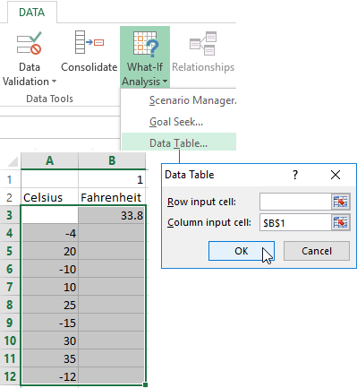Click the Relationships icon
Image resolution: width=357 pixels, height=388 pixels.
pyautogui.click(x=203, y=43)
